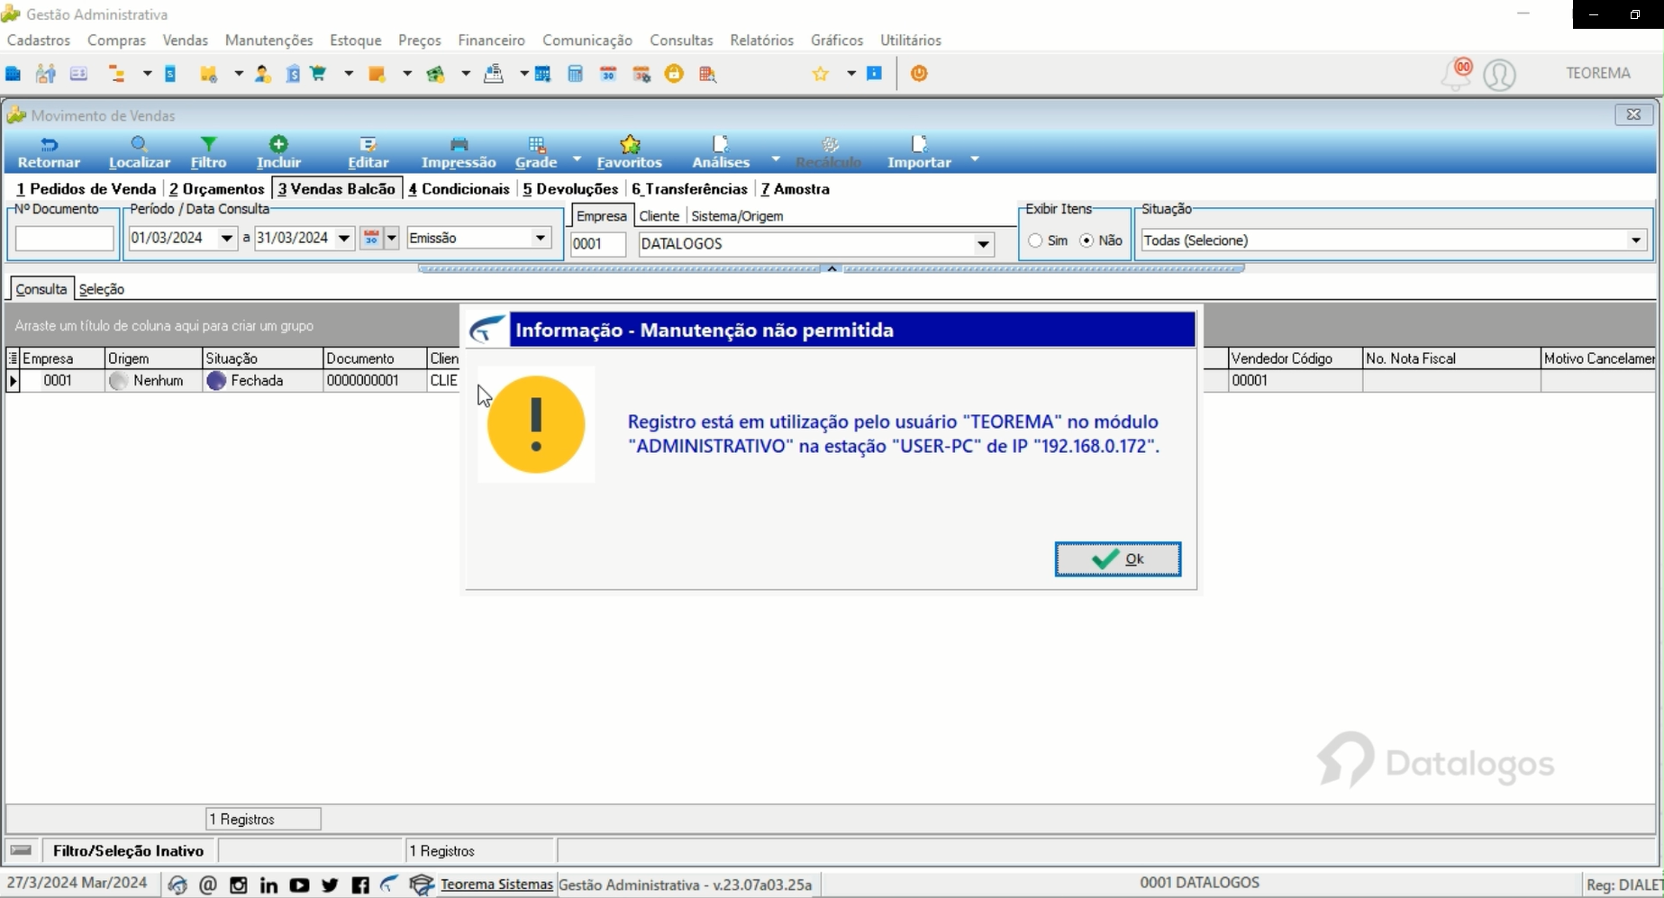Screen dimensions: 1664x898
Task: Expand the Importar dropdown arrow
Action: coord(975,159)
